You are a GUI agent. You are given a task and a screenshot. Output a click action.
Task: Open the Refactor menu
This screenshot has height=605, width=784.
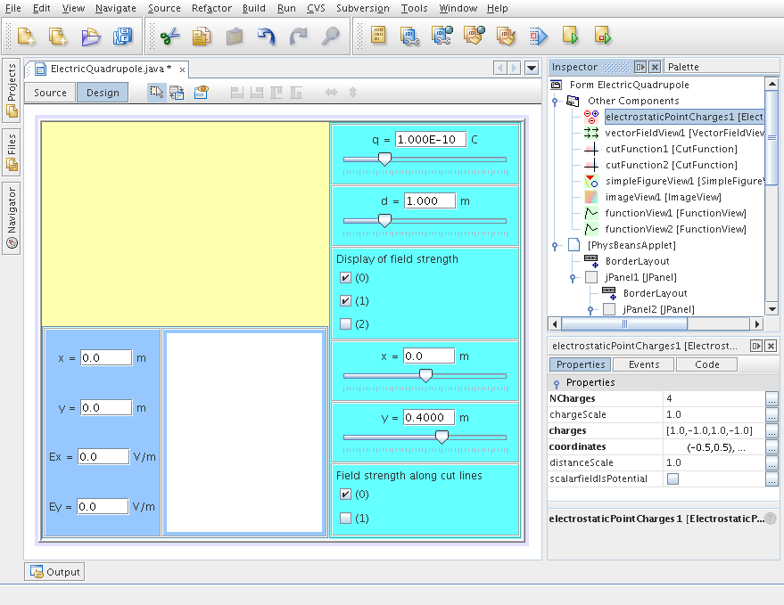click(211, 8)
